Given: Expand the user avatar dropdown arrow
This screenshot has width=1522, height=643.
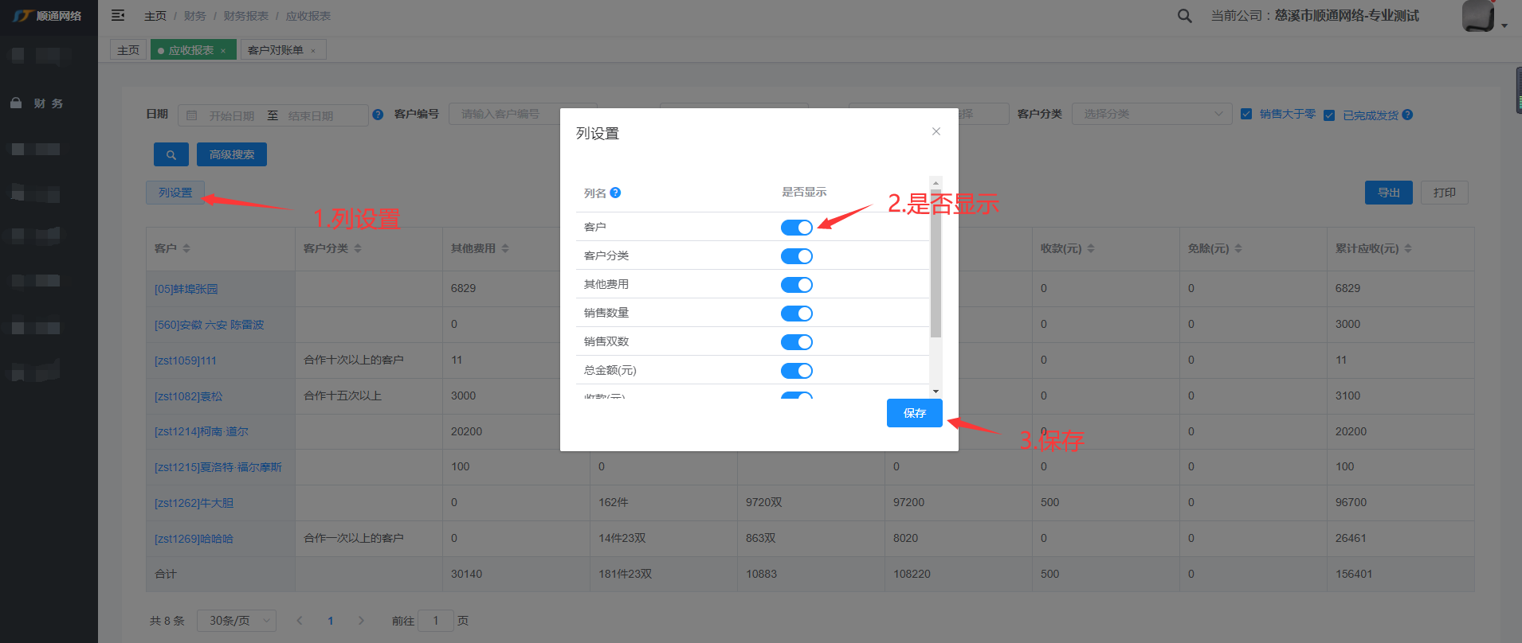Looking at the screenshot, I should (1504, 25).
